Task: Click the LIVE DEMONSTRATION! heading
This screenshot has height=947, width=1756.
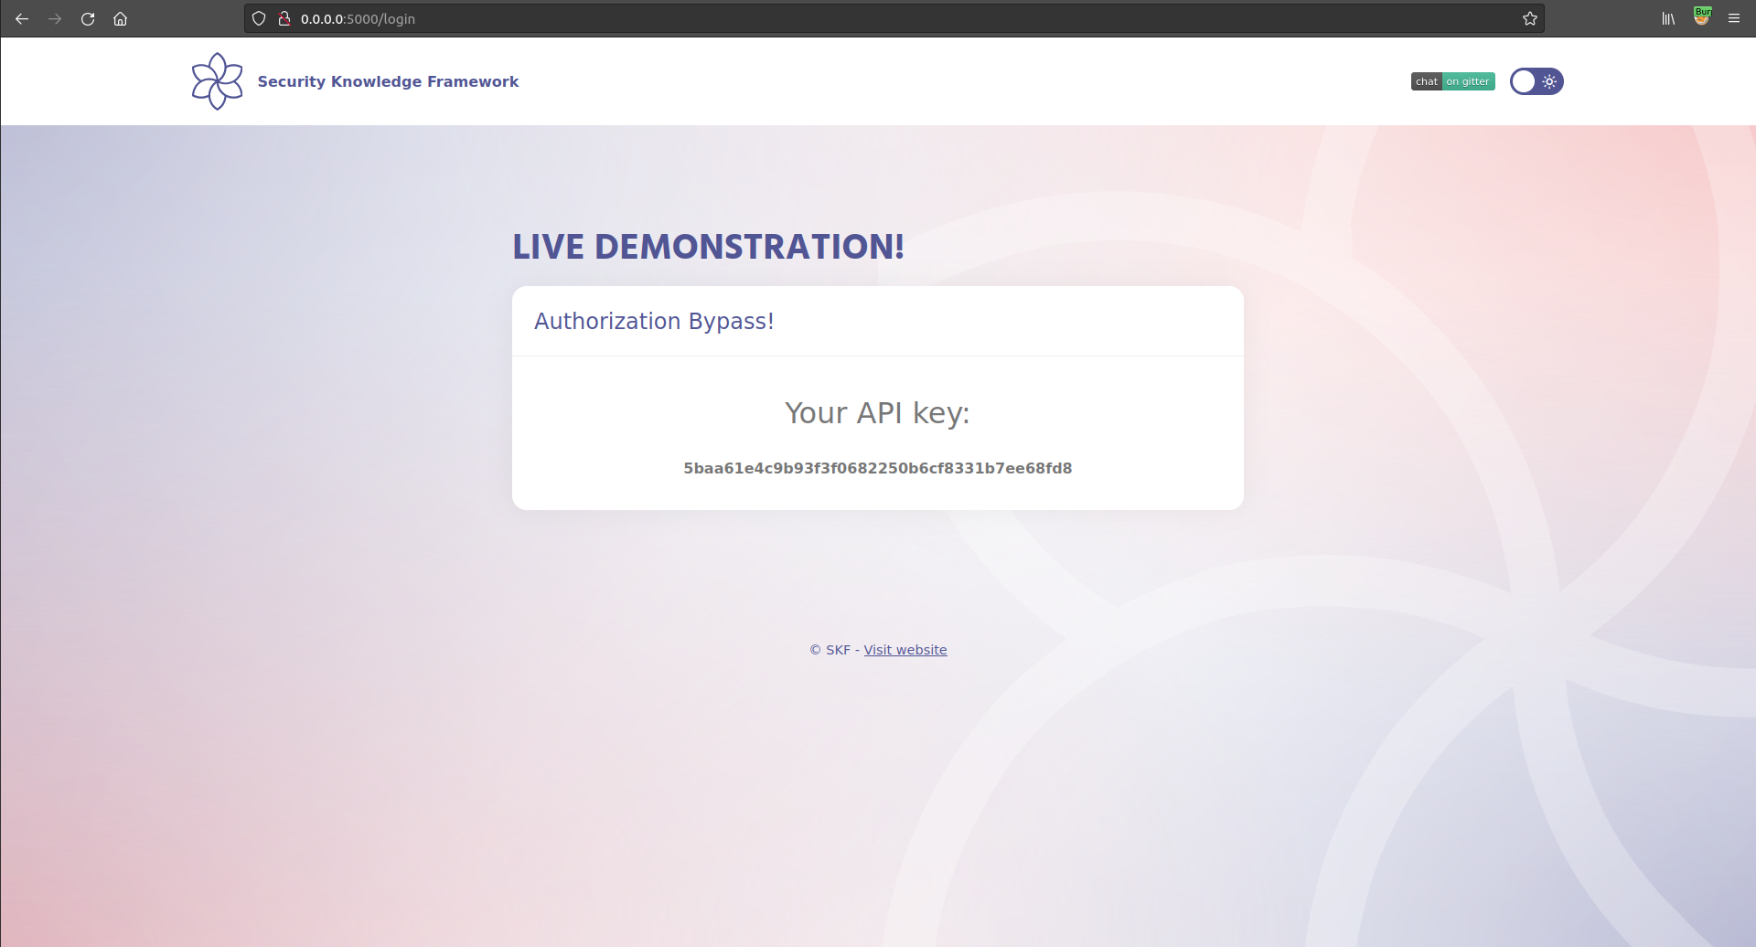Action: point(708,247)
